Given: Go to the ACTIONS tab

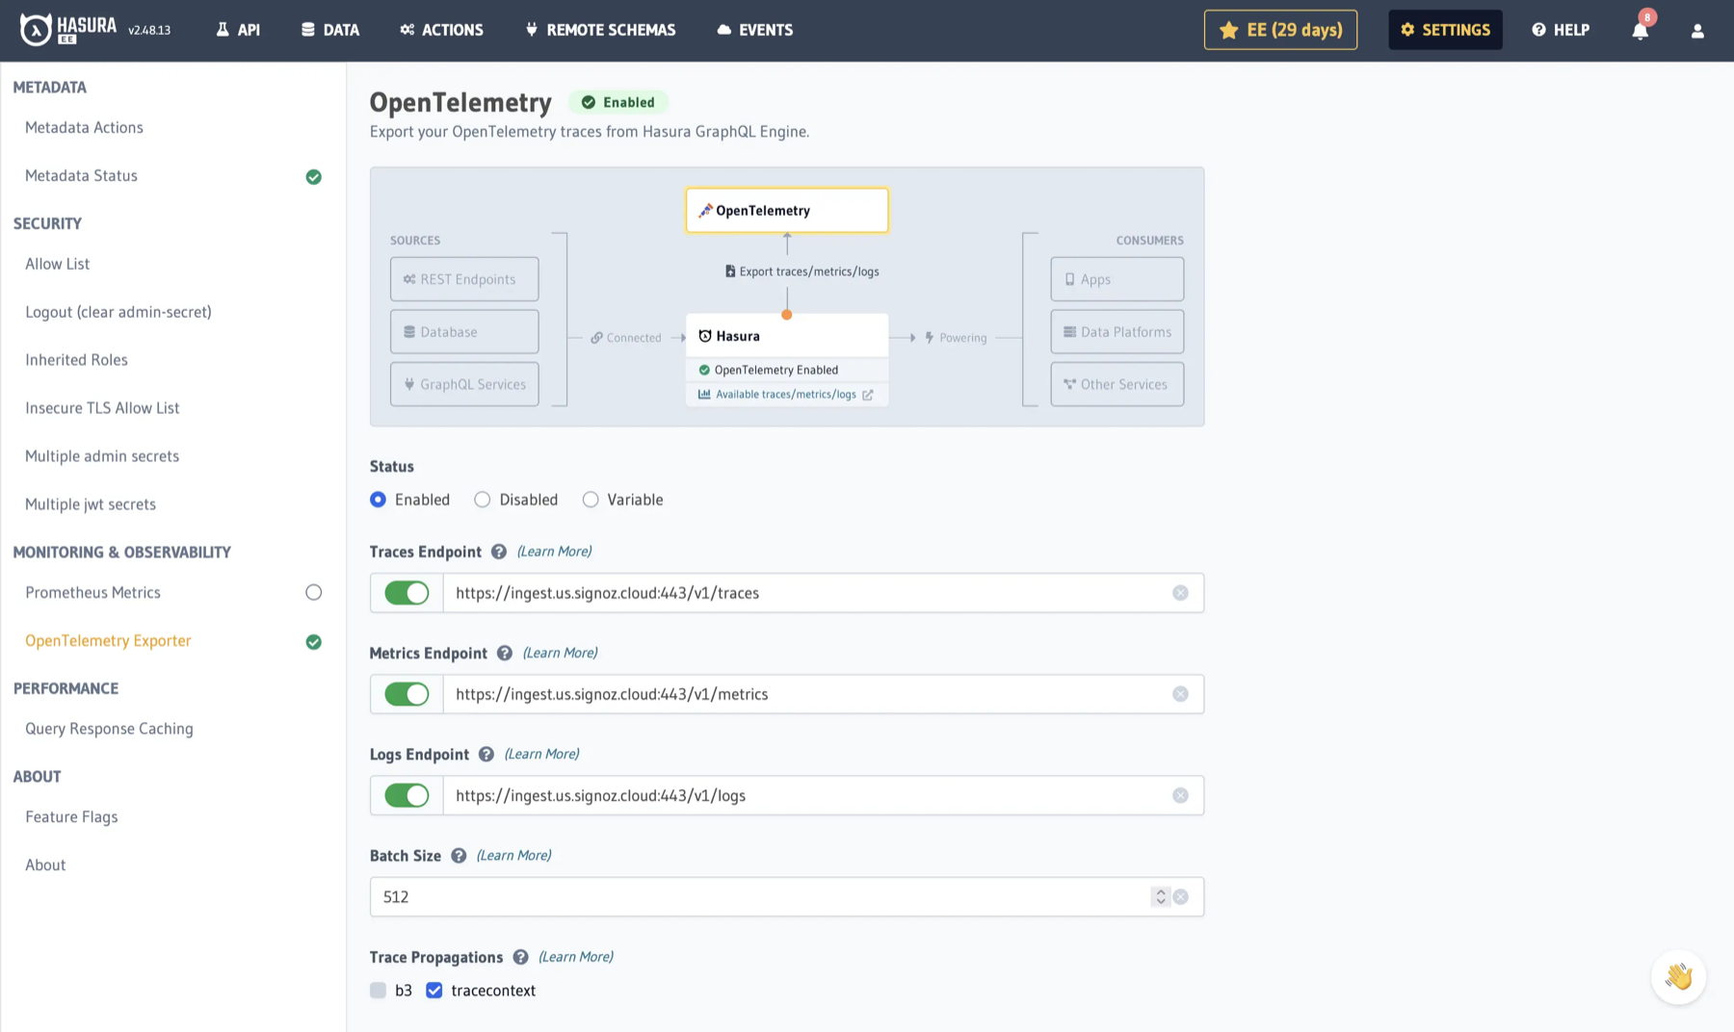Looking at the screenshot, I should click(x=442, y=30).
